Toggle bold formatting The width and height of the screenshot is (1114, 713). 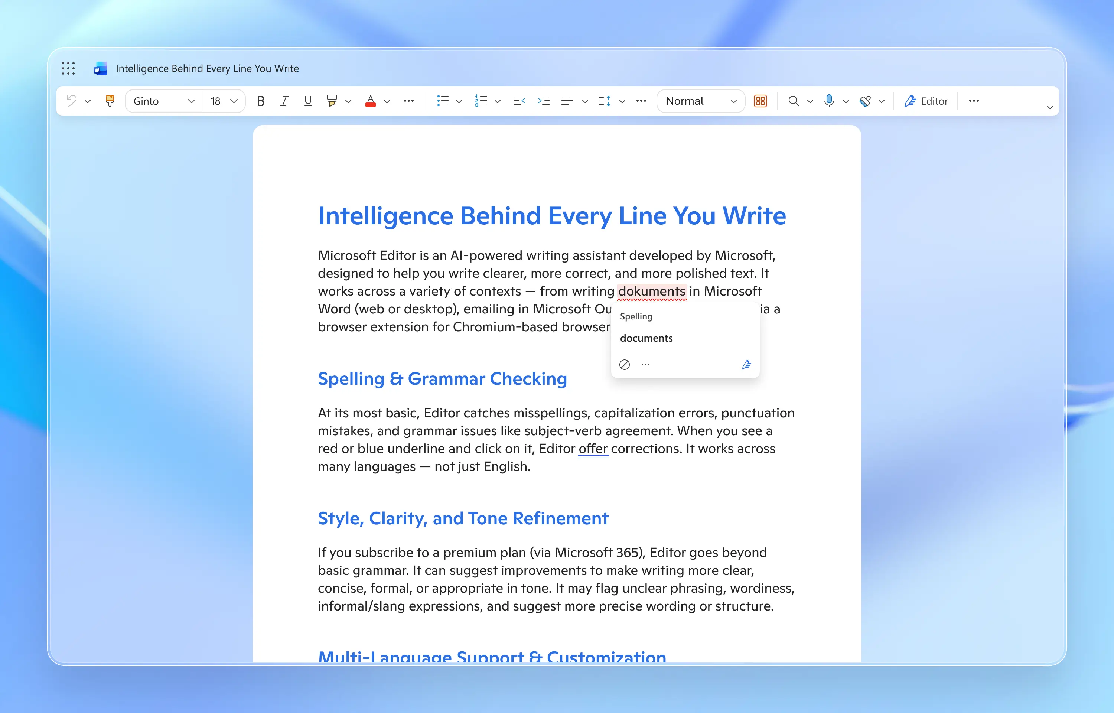click(x=261, y=101)
